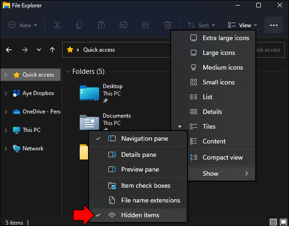Viewport: 289px width, 226px height.
Task: Click the Copy icon in toolbar
Action: [79, 25]
